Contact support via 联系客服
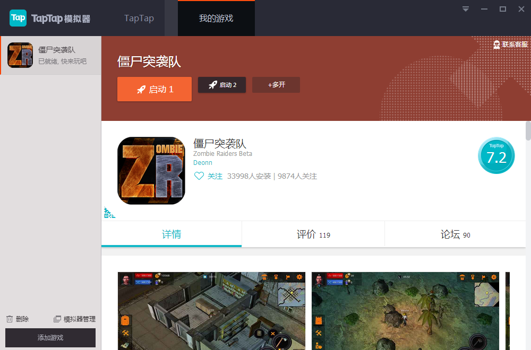Image resolution: width=531 pixels, height=350 pixels. 511,45
